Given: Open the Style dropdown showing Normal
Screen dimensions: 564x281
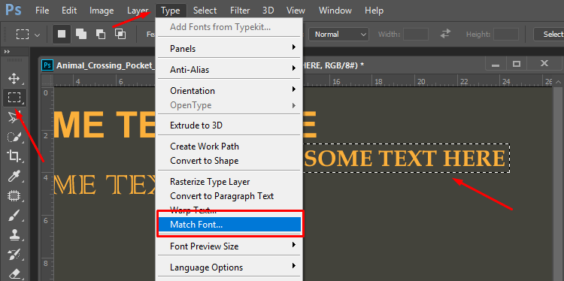Looking at the screenshot, I should click(338, 35).
